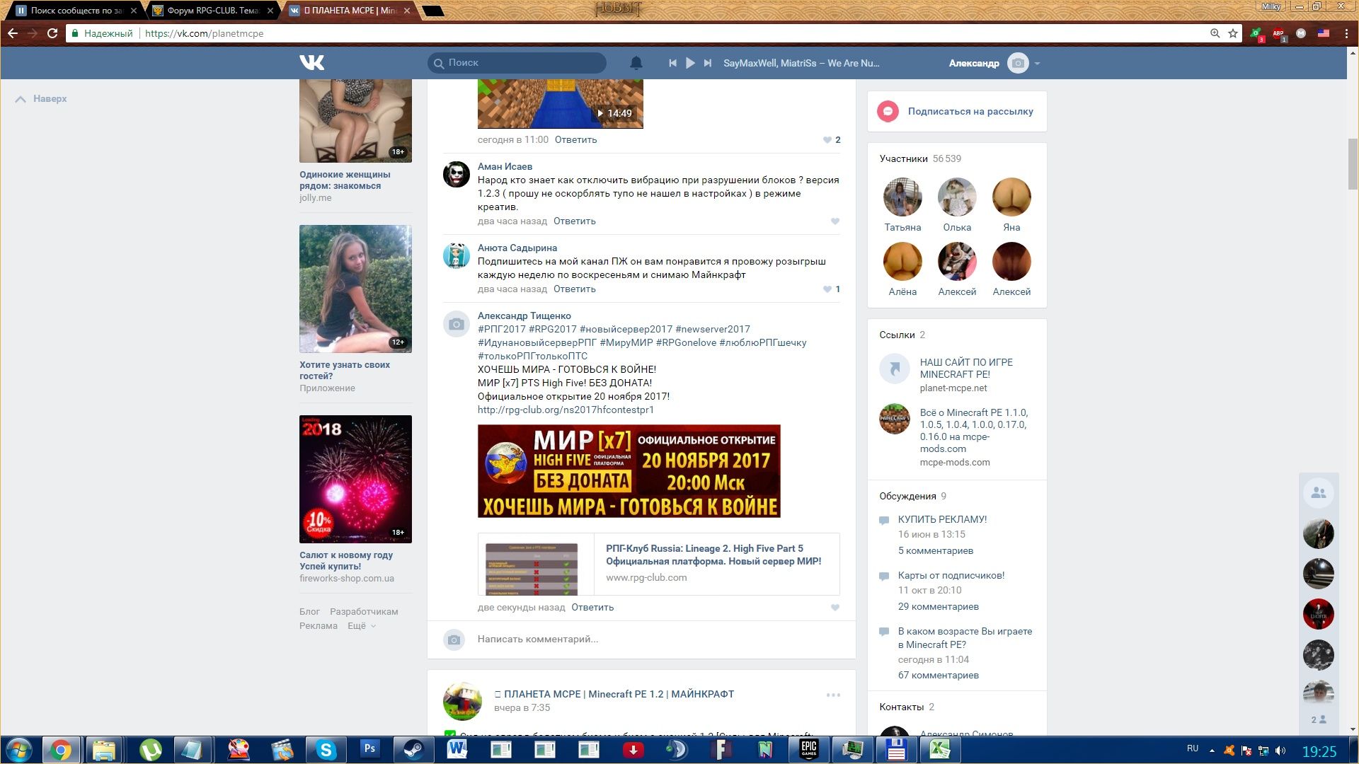Screen dimensions: 1359x764
Task: Reload the page with the refresh icon
Action: [52, 33]
